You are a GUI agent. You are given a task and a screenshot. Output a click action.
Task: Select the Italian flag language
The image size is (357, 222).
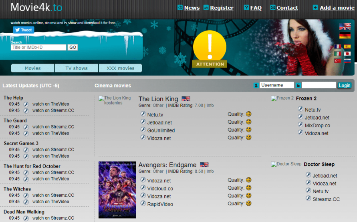(x=338, y=54)
